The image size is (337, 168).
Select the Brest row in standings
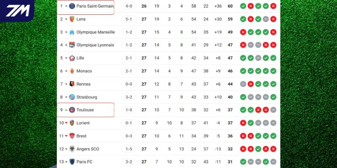click(x=168, y=136)
